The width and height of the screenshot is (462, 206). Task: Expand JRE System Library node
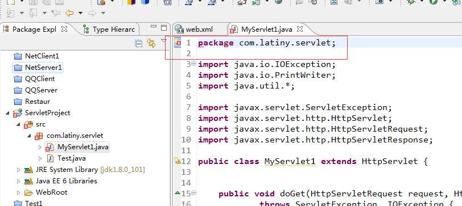pyautogui.click(x=18, y=170)
